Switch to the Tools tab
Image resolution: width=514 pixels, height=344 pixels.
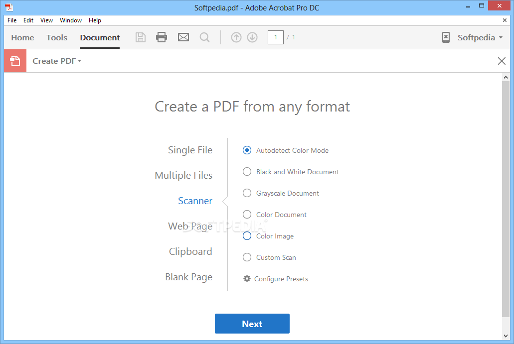click(57, 37)
